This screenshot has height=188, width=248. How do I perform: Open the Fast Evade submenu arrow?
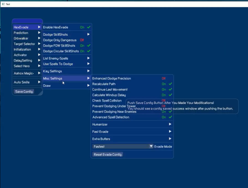(x=170, y=132)
